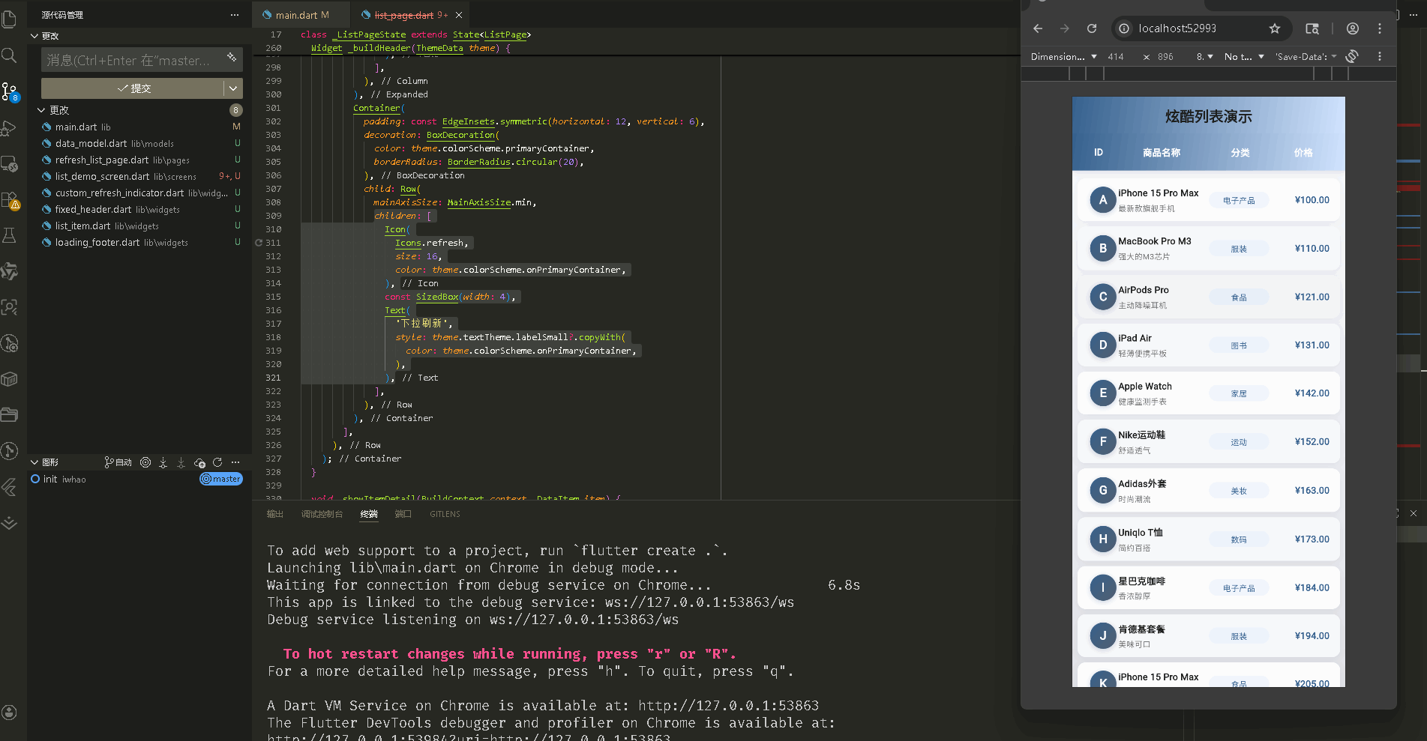The width and height of the screenshot is (1427, 741).
Task: Click the commit message input field
Action: pos(133,60)
